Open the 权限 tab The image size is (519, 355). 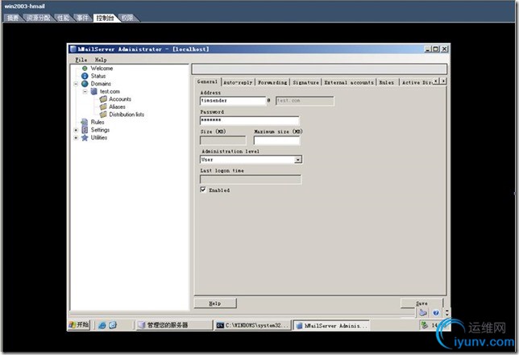pyautogui.click(x=127, y=18)
